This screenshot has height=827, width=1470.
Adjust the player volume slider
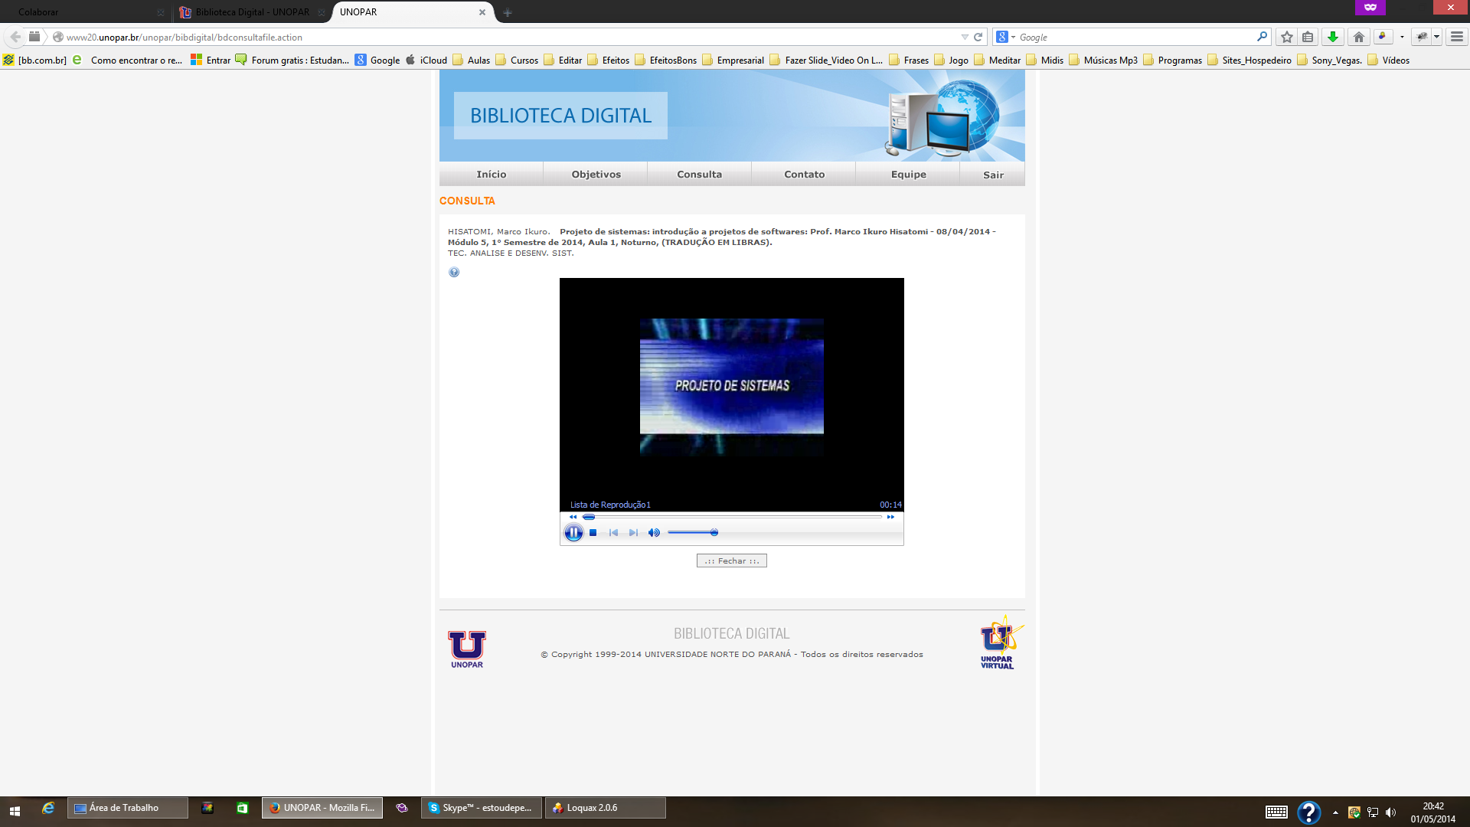693,533
